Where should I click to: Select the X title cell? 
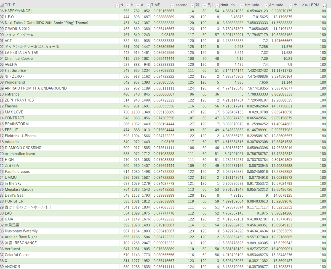coord(62,261)
